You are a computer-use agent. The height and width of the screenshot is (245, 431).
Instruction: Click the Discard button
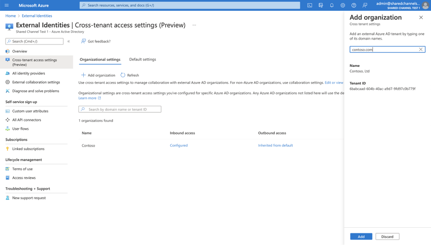click(387, 236)
